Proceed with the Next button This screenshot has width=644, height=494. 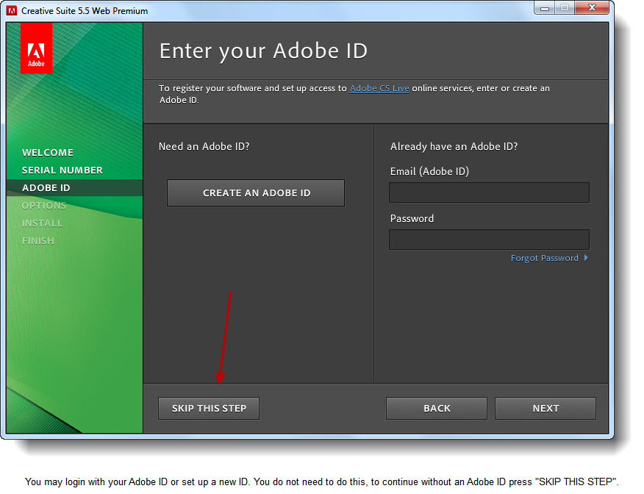coord(545,408)
